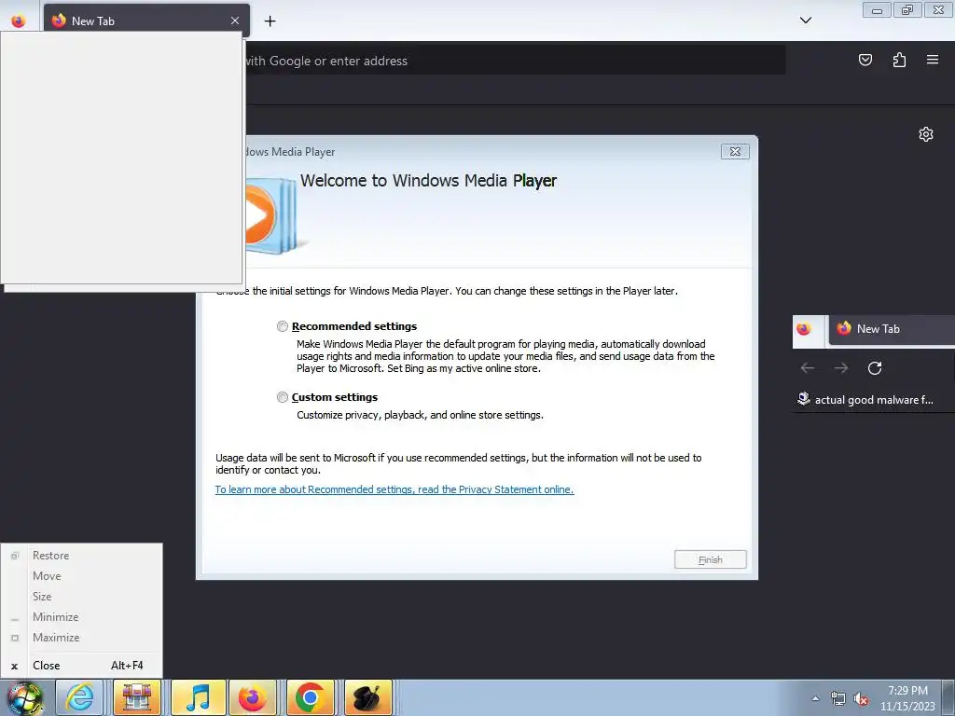The height and width of the screenshot is (716, 955).
Task: Click the Windows Media Player logo
Action: [271, 214]
